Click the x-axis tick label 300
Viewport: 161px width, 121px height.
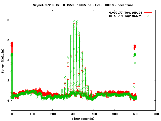74,114
